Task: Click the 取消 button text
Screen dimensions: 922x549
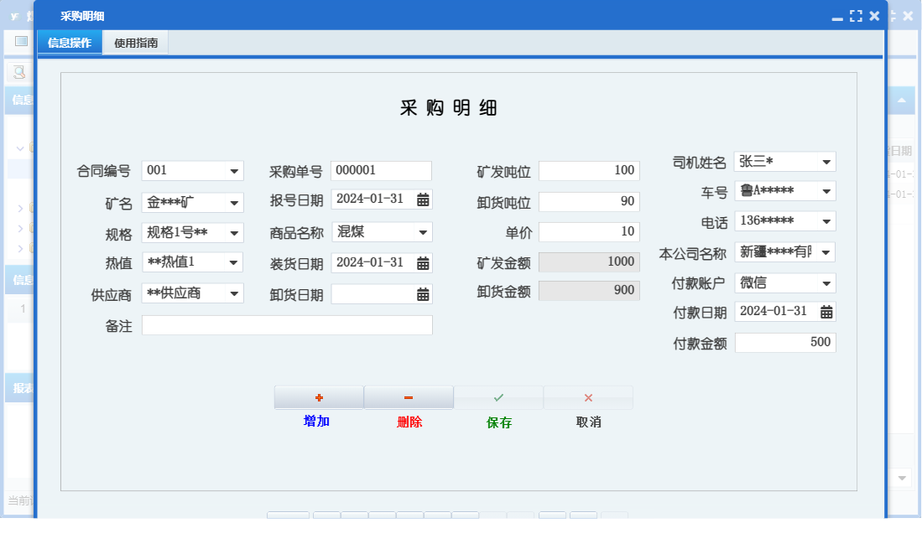Action: 587,422
